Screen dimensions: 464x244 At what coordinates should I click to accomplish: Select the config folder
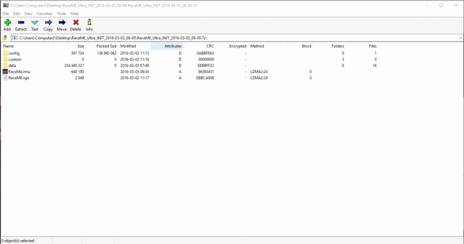[14, 53]
